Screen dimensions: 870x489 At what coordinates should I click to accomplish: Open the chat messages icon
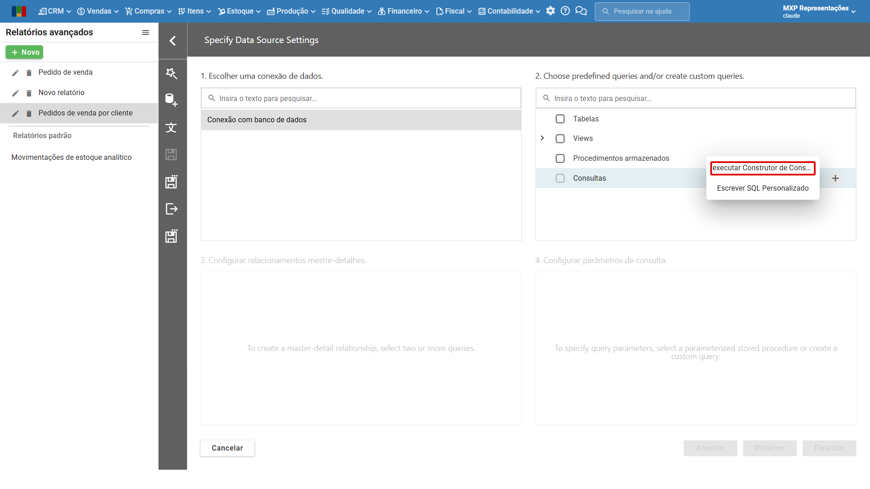click(x=581, y=11)
